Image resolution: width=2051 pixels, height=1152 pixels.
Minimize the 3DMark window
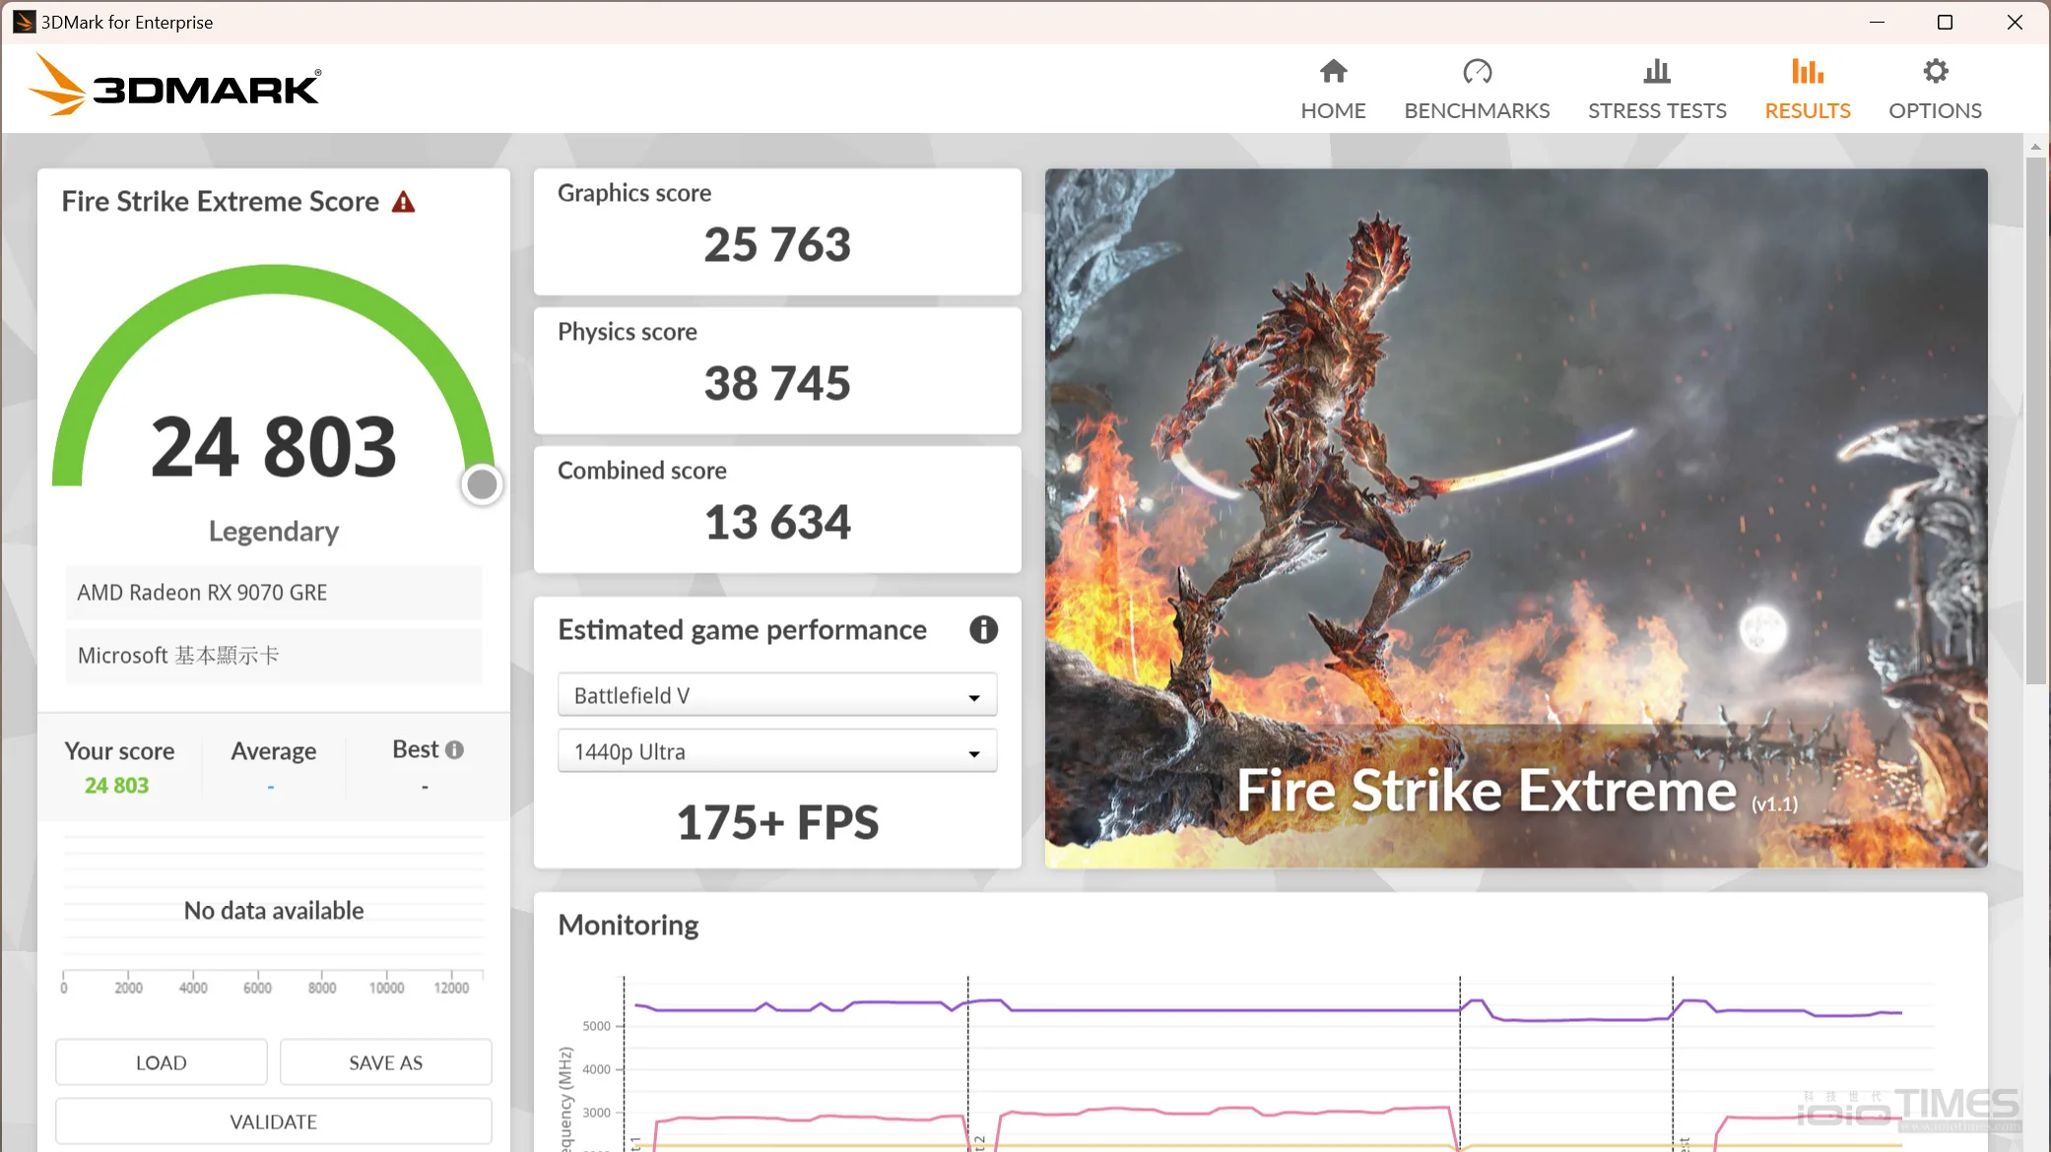(x=1878, y=22)
